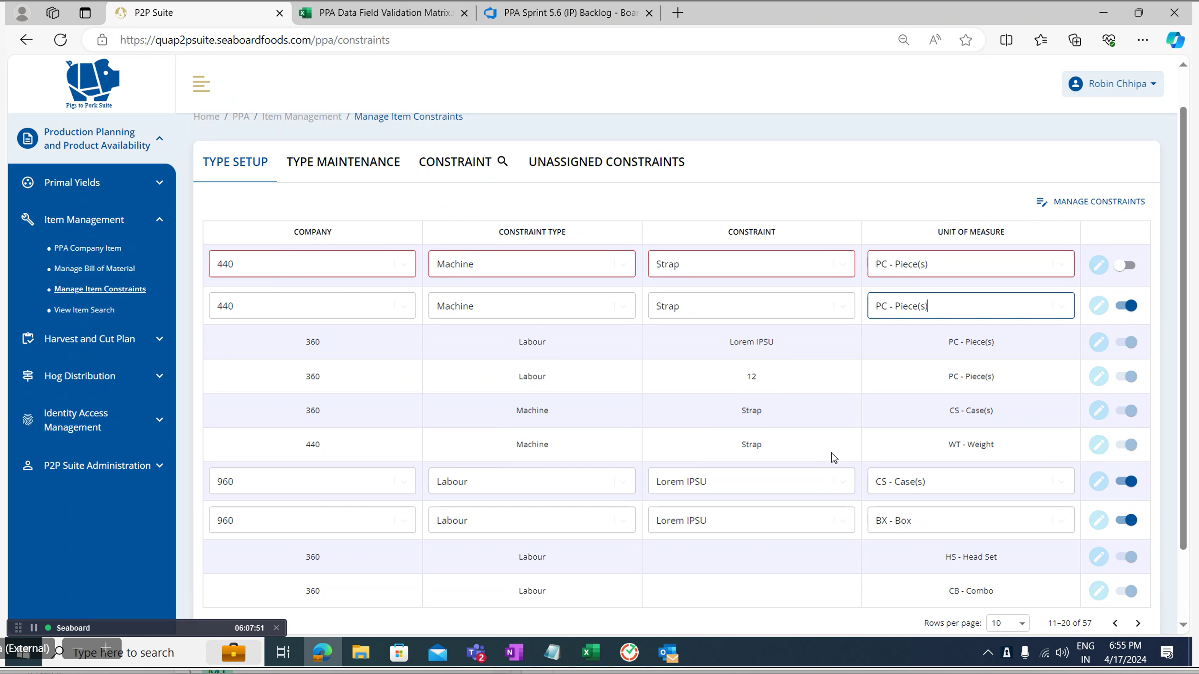Click edit pencil for the first 440 Strap row
This screenshot has height=674, width=1199.
tap(1098, 265)
